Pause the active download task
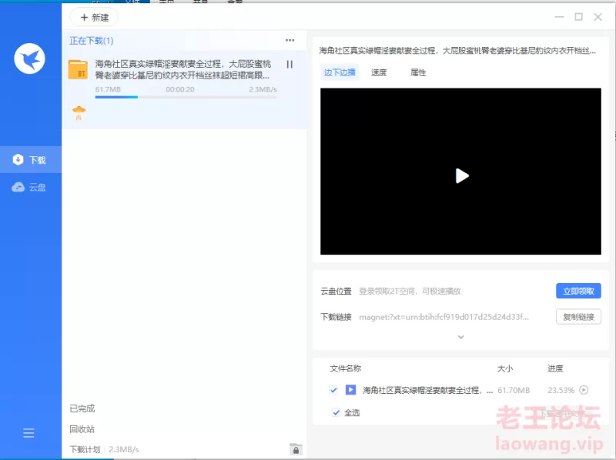Viewport: 616px width, 460px height. click(x=290, y=65)
